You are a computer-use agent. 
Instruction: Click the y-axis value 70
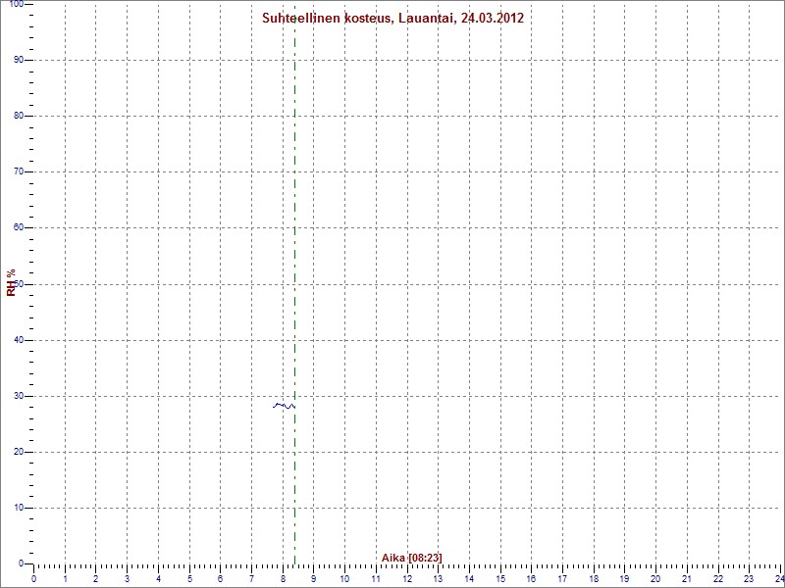(18, 172)
